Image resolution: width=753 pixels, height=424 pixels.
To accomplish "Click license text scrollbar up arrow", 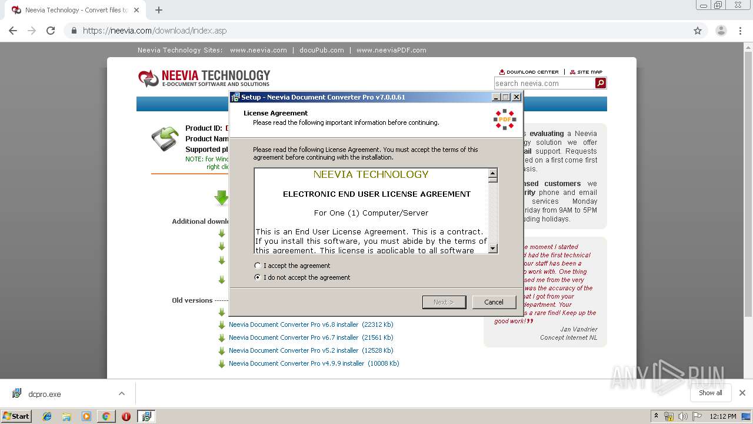I will 493,173.
